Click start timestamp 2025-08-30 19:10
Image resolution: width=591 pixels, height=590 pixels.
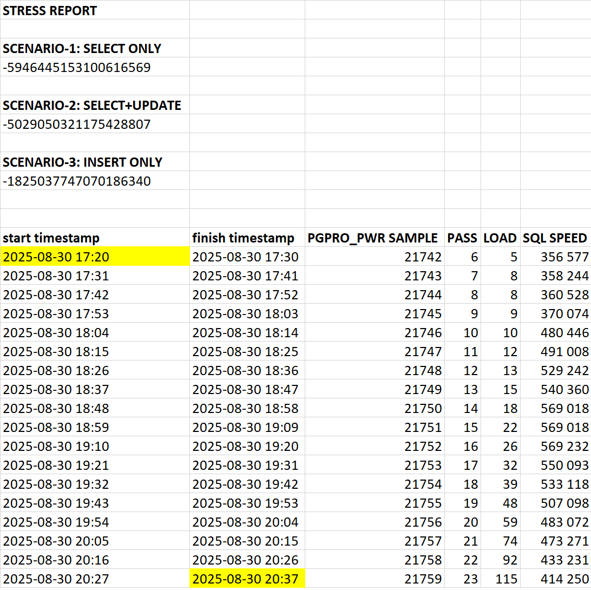coord(95,446)
